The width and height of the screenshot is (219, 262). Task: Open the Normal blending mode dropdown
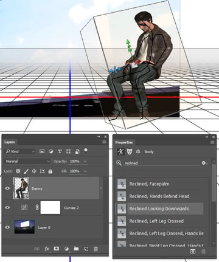click(x=28, y=161)
